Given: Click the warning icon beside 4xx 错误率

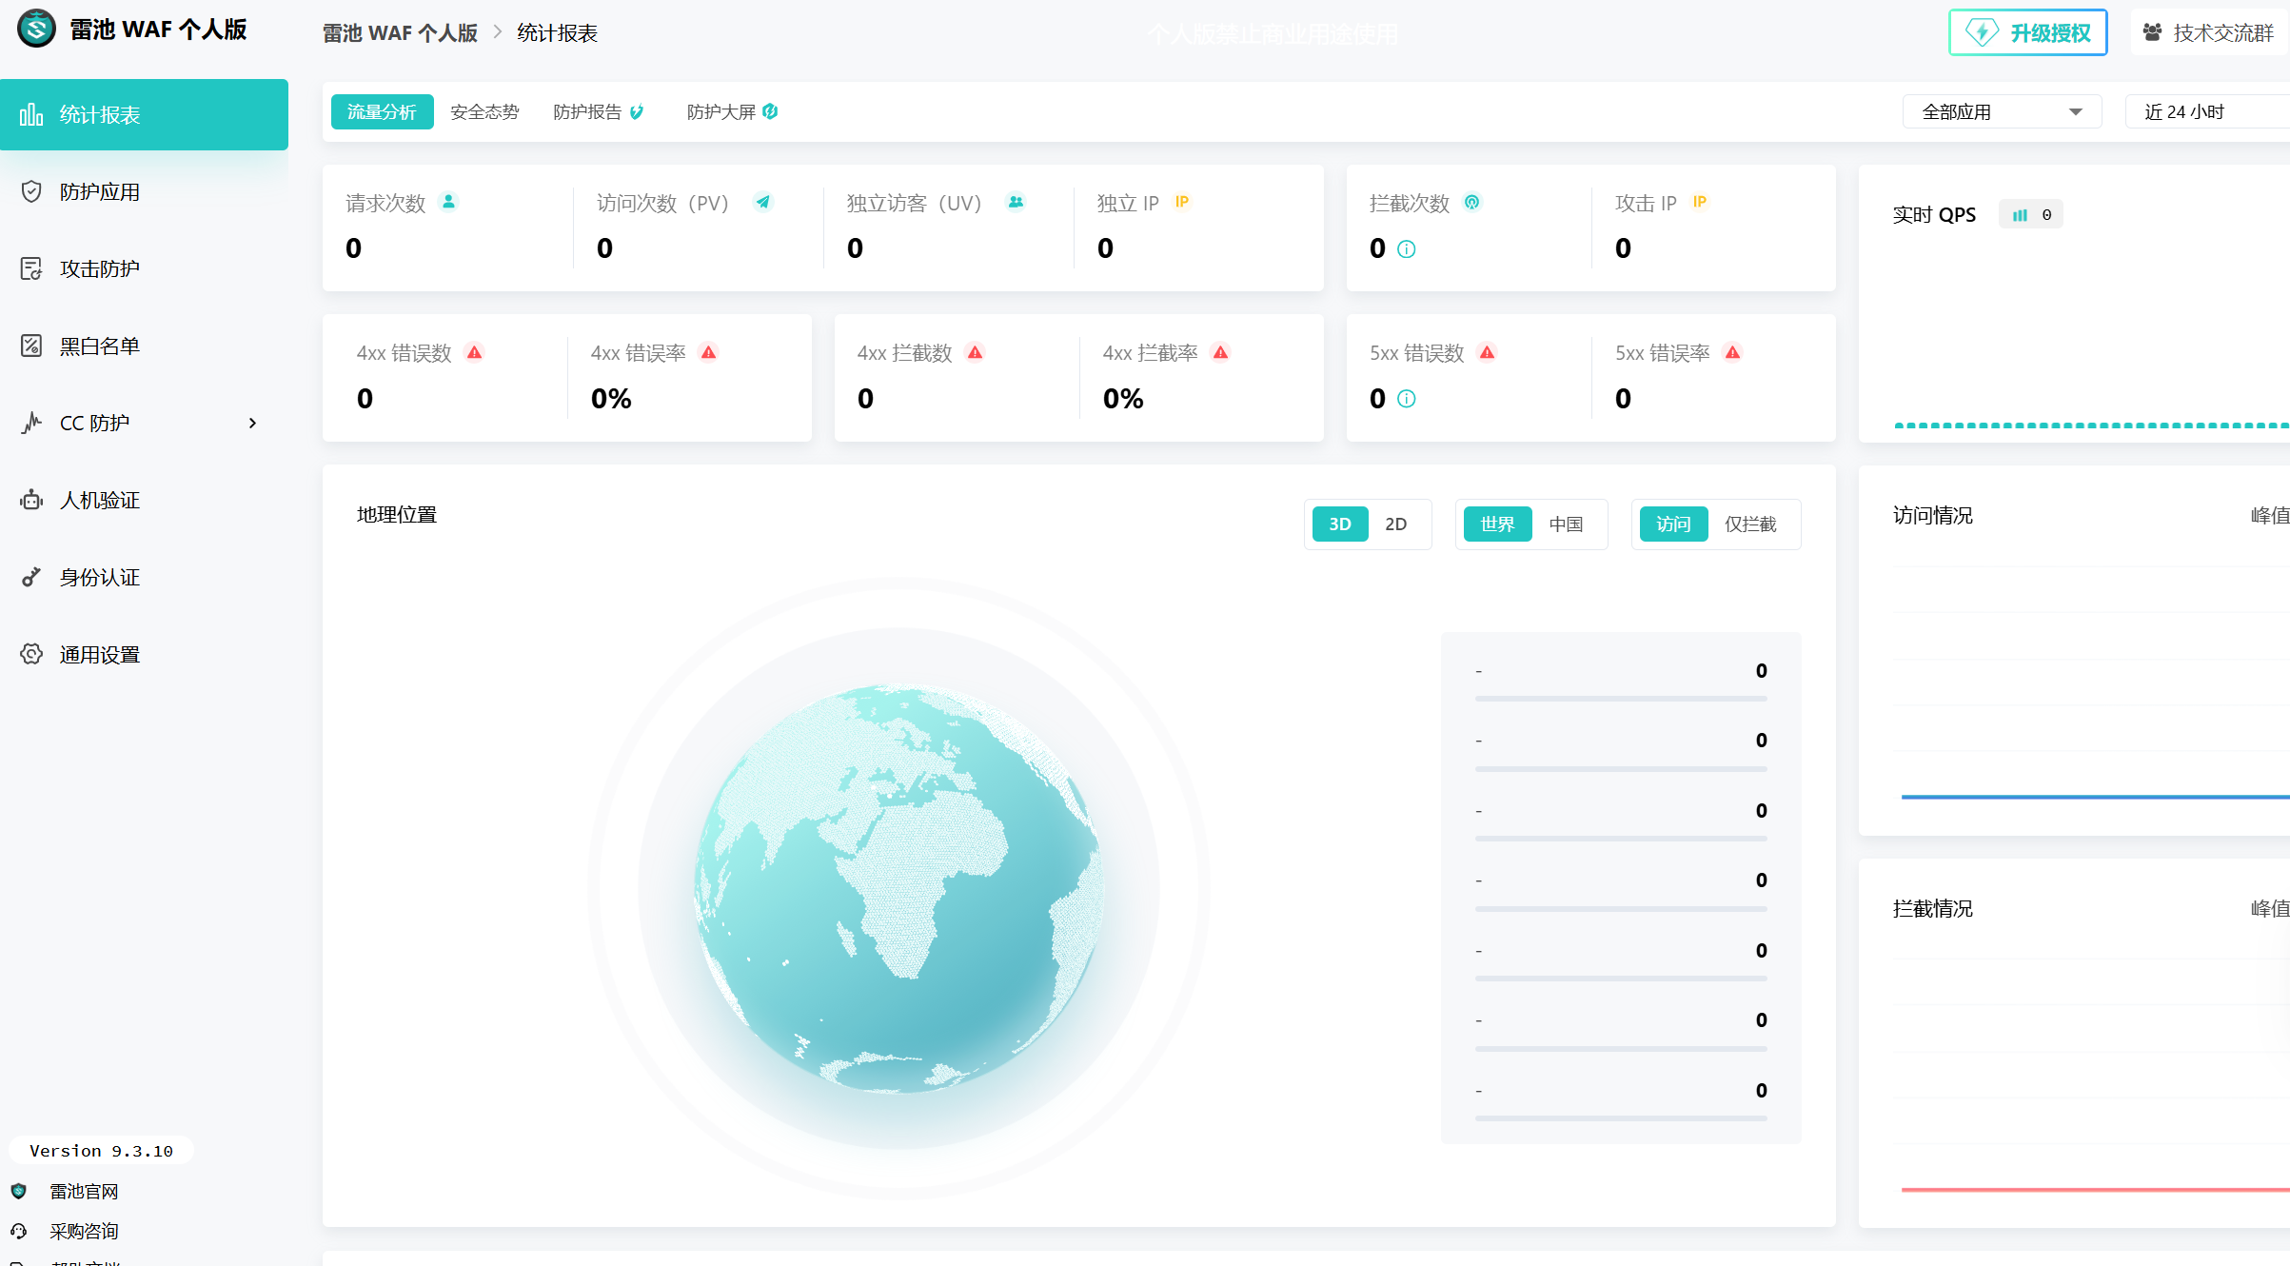Looking at the screenshot, I should coord(708,352).
